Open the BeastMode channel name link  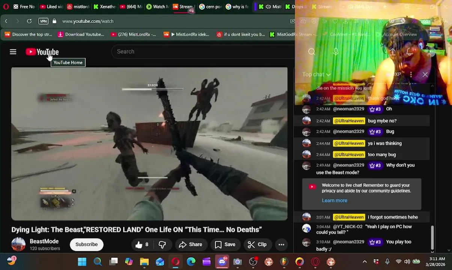(44, 241)
